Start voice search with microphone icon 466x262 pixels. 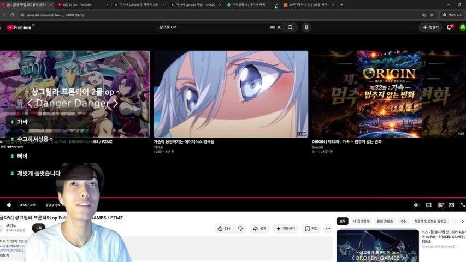(x=306, y=27)
